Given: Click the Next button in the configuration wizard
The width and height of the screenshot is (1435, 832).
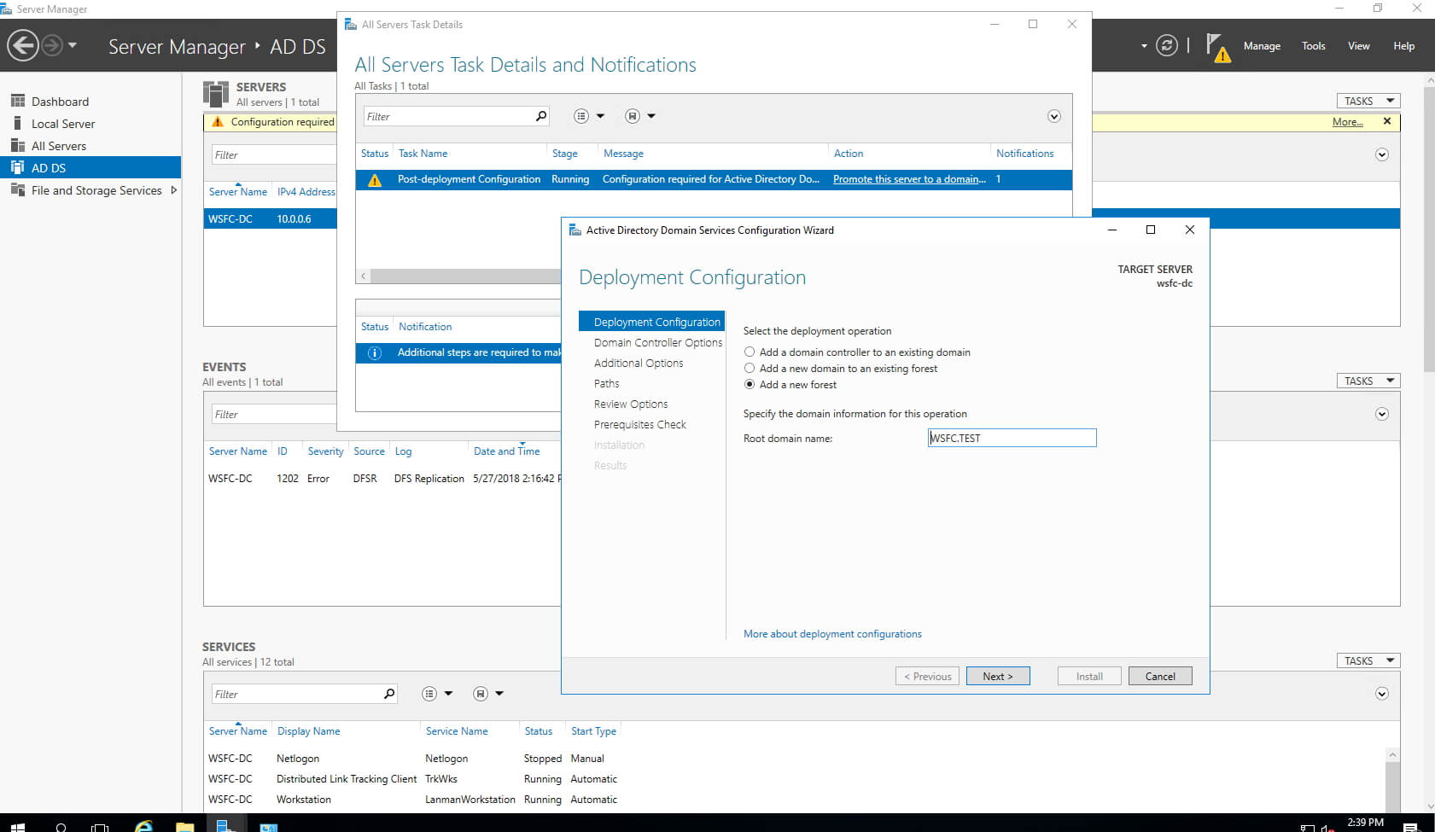Looking at the screenshot, I should coord(997,675).
